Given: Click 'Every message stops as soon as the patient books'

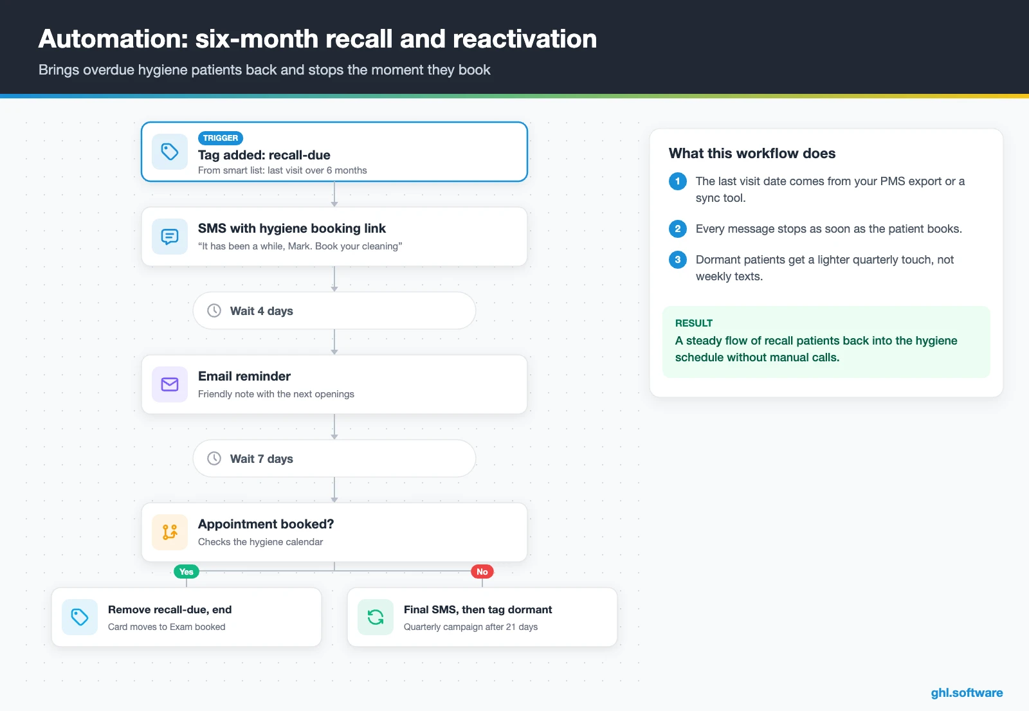Looking at the screenshot, I should click(828, 229).
